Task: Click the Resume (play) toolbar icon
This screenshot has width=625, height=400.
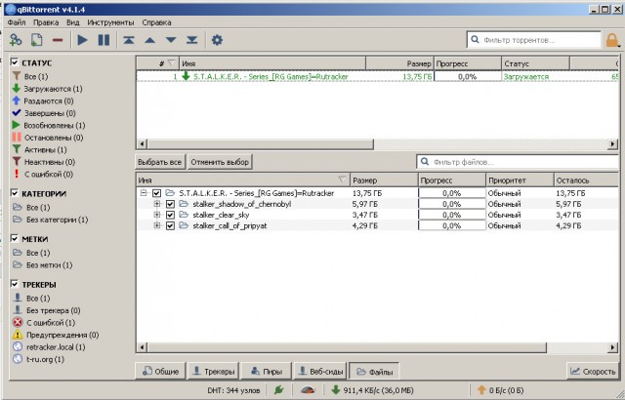Action: (x=82, y=40)
